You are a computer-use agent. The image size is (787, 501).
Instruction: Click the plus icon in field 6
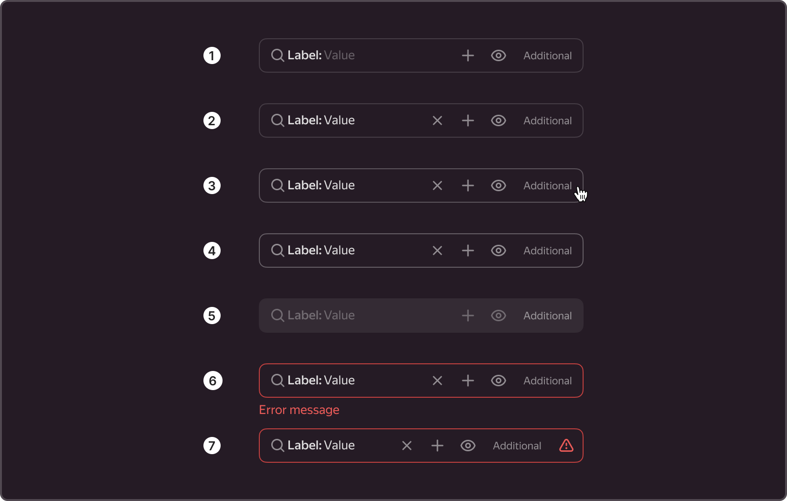pyautogui.click(x=468, y=381)
